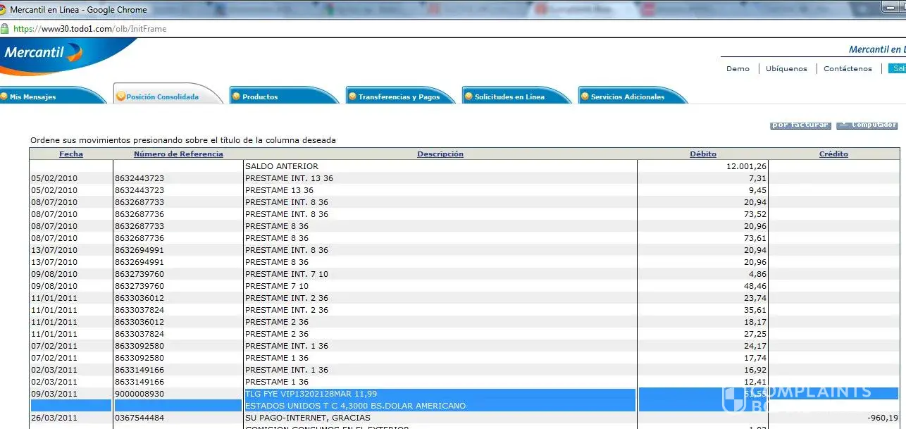Click 'PRESTAME INT. 2 36' with debit 23,74
The width and height of the screenshot is (906, 429).
click(287, 298)
